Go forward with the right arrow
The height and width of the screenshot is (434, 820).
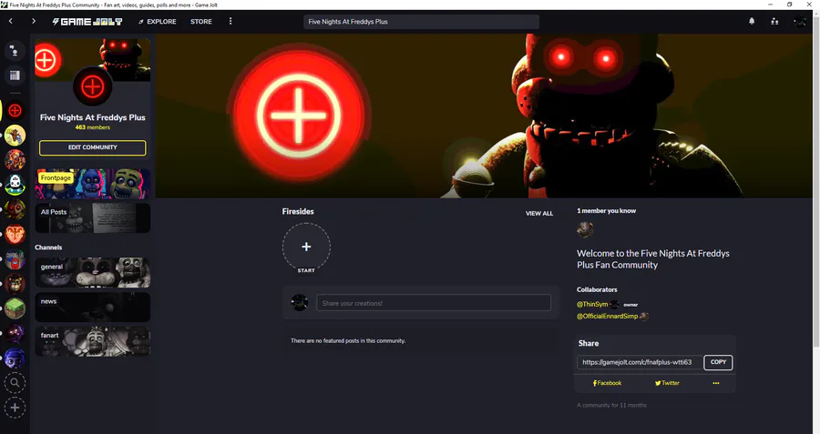[34, 22]
